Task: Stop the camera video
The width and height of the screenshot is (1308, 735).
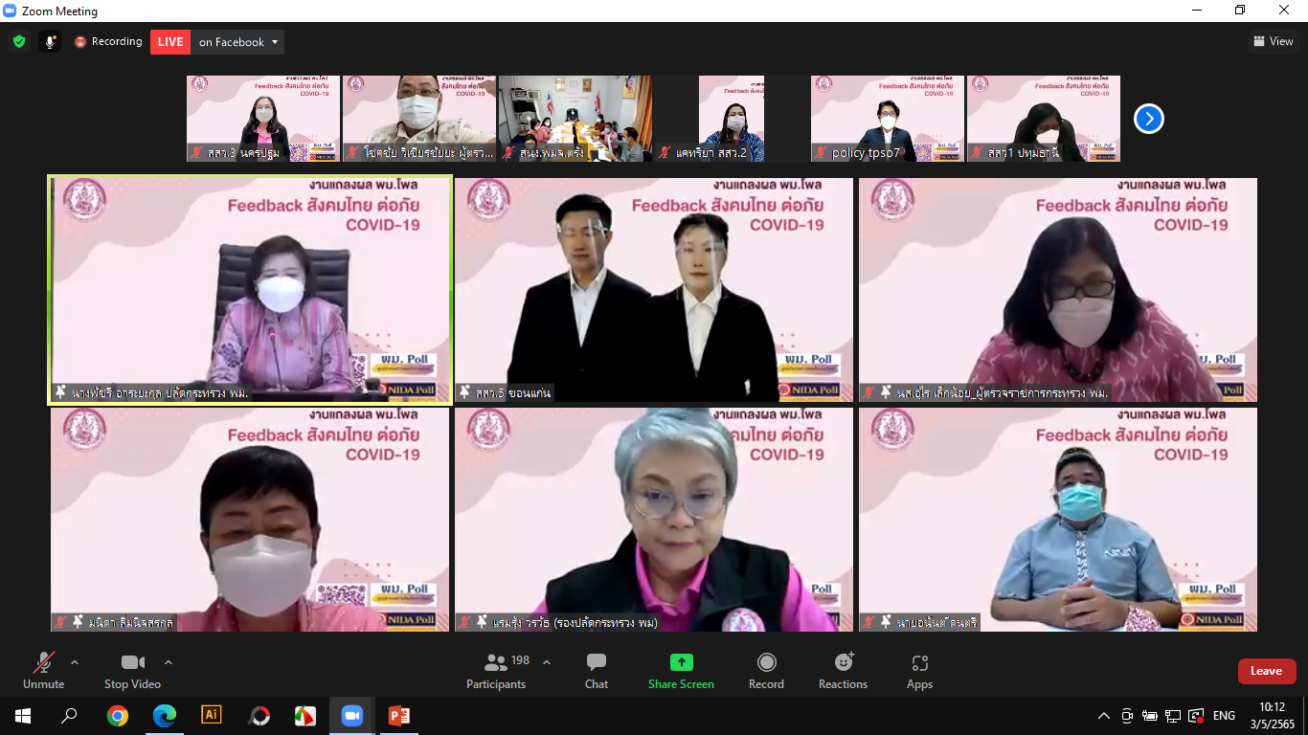Action: (132, 670)
